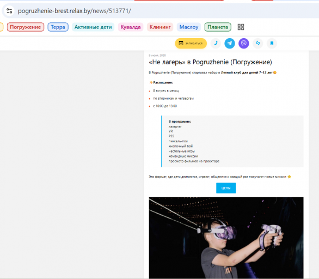This screenshot has height=279, width=319.
Task: Open the Telegram contact icon
Action: (x=230, y=44)
